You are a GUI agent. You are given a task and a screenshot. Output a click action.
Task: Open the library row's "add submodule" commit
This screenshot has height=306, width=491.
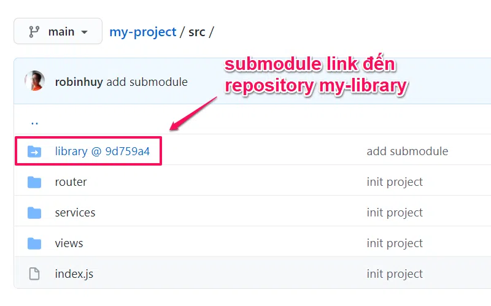[407, 151]
